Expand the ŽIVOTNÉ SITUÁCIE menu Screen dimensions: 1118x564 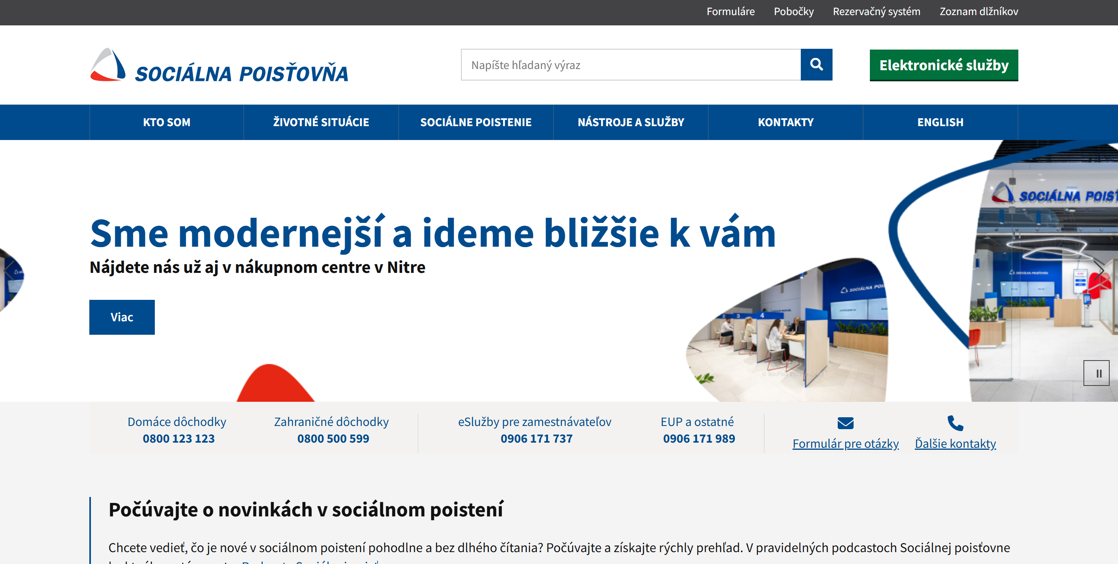coord(321,122)
